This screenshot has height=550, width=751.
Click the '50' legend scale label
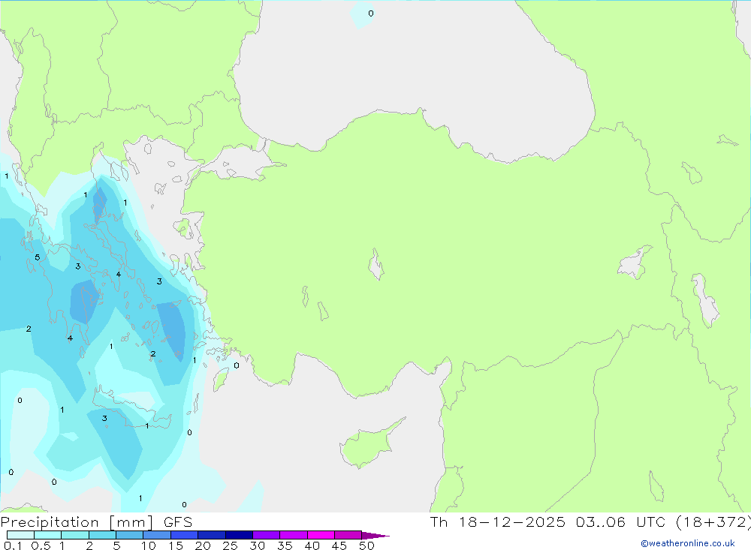pos(367,545)
